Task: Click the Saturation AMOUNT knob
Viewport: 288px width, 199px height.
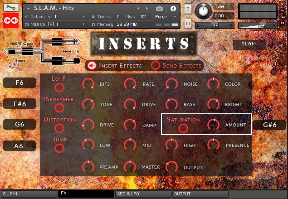Action: coord(213,125)
